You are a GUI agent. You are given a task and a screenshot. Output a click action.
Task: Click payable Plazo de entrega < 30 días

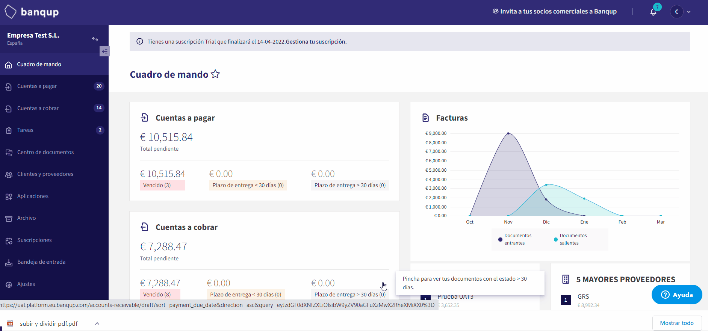248,185
